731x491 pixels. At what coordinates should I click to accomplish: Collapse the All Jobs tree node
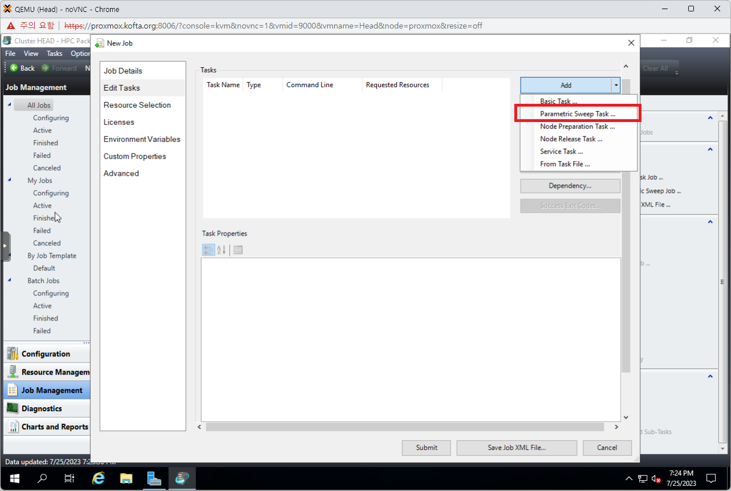9,105
